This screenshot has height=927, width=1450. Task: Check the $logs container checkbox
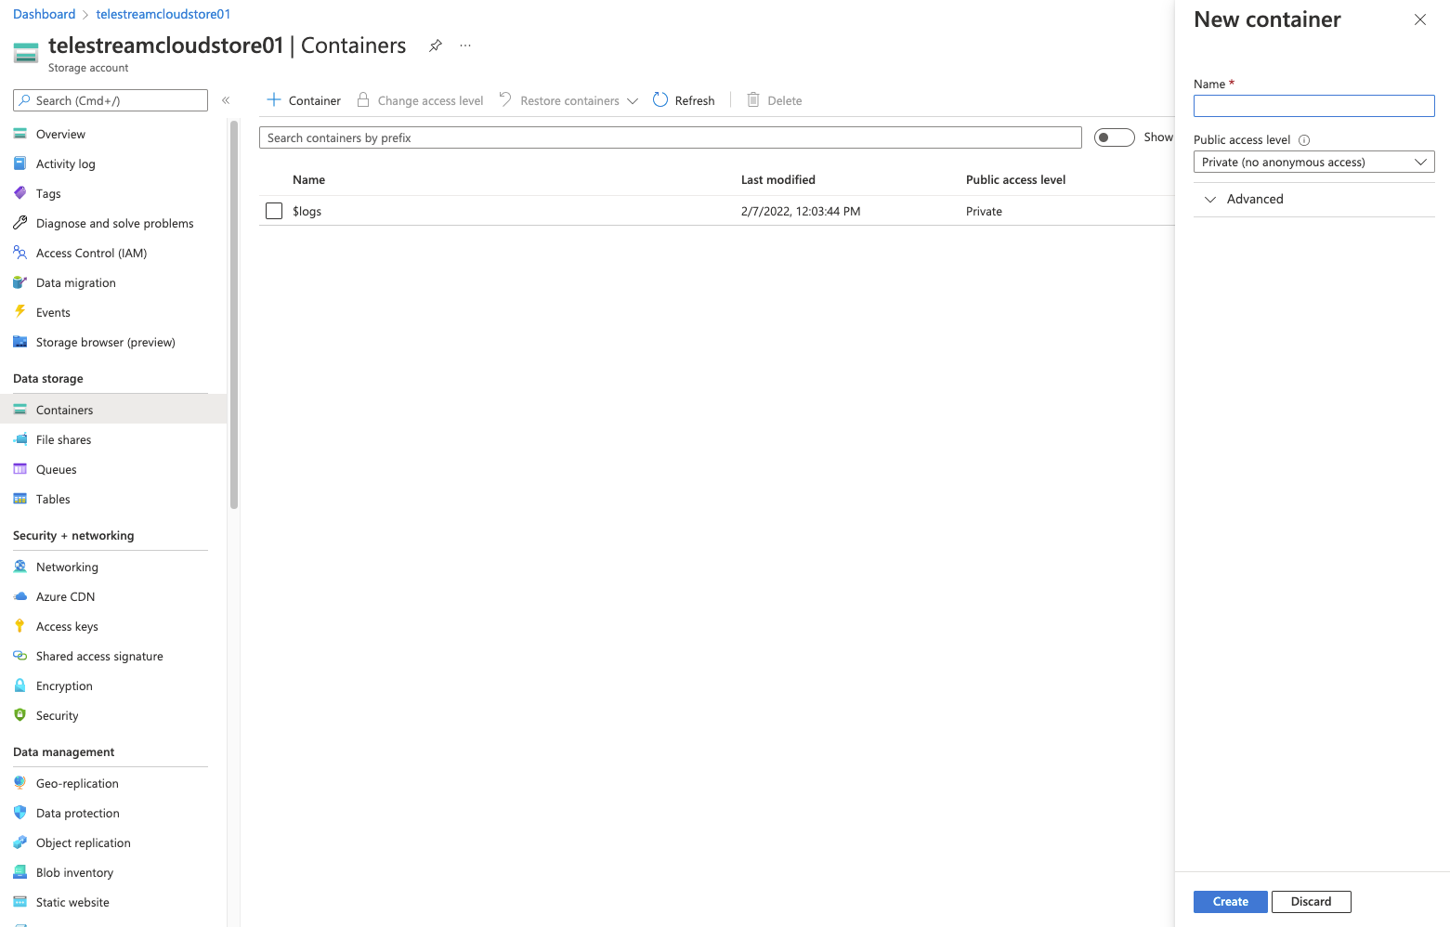click(x=274, y=211)
